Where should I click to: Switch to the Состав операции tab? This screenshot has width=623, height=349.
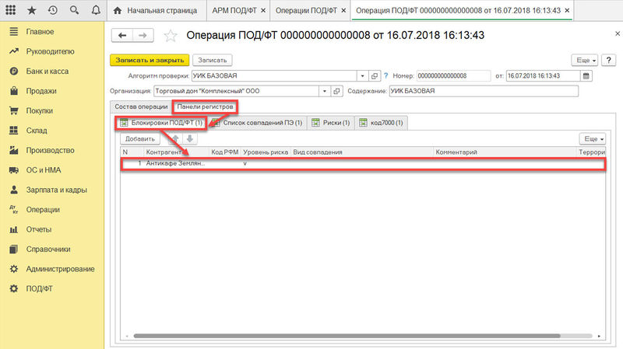[141, 106]
